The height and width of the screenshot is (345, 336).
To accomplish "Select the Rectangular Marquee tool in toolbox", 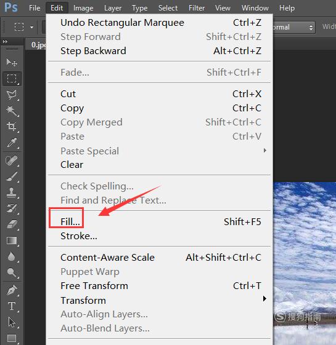I will 12,79.
